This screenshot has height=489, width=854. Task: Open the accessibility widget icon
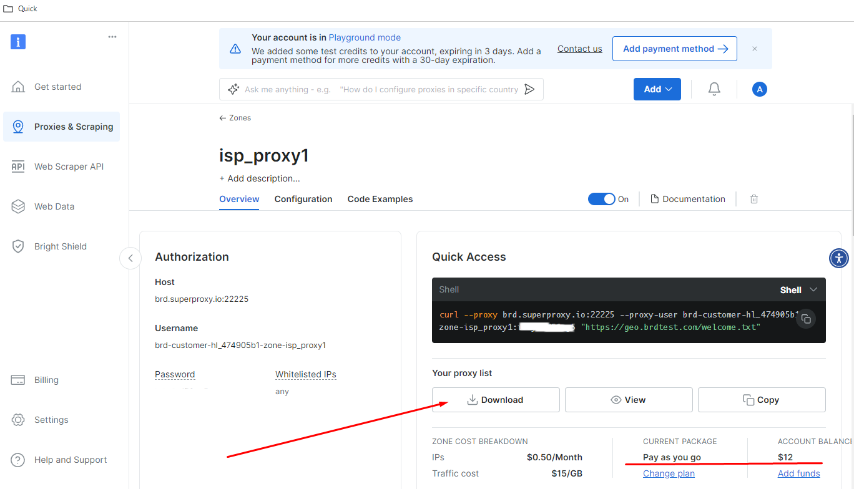[x=839, y=258]
